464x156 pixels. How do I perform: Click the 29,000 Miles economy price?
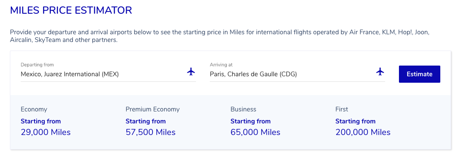coord(46,132)
